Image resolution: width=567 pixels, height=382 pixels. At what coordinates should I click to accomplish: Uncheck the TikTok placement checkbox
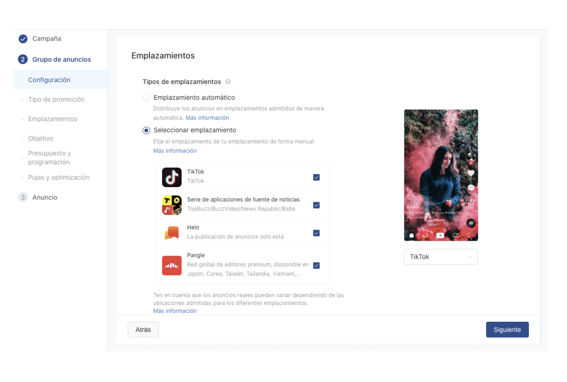pyautogui.click(x=316, y=177)
